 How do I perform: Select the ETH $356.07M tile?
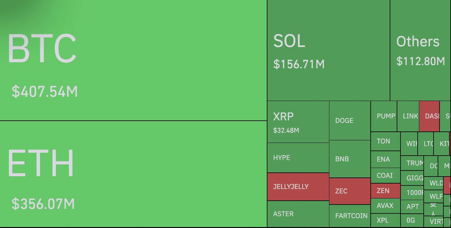coord(133,174)
